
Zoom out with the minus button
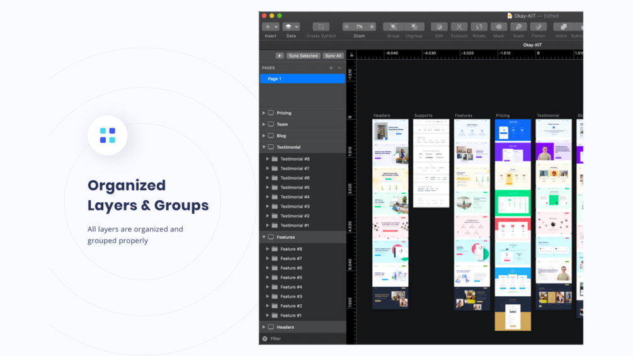click(x=346, y=26)
